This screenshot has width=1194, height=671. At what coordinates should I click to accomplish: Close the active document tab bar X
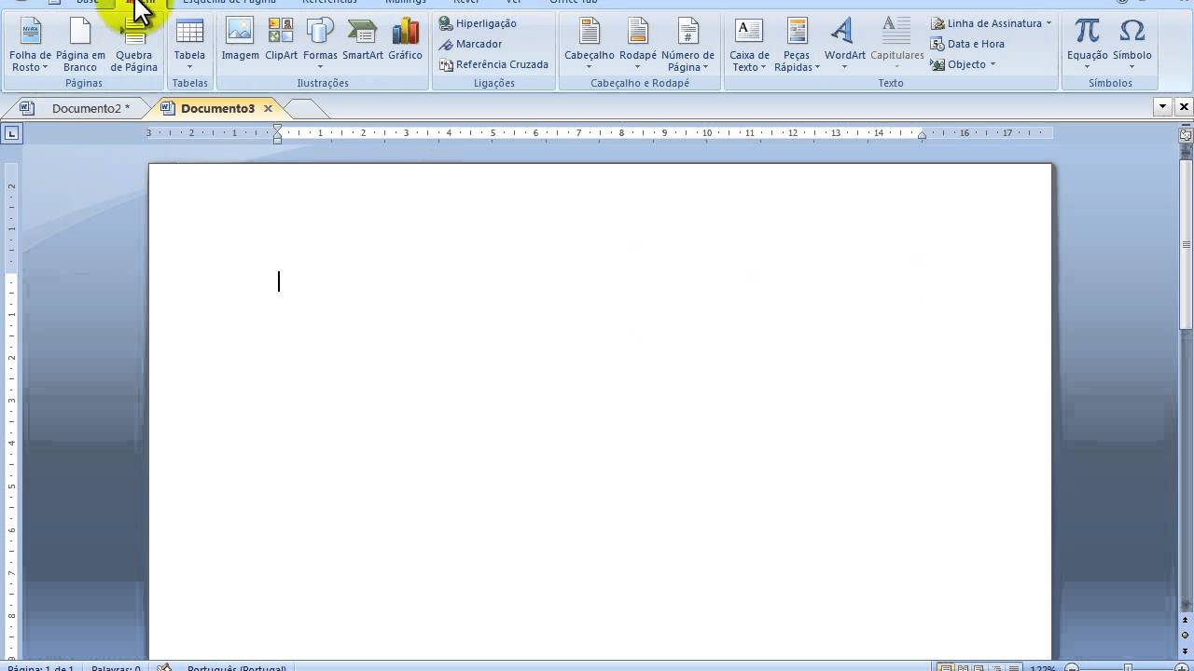click(x=1185, y=106)
